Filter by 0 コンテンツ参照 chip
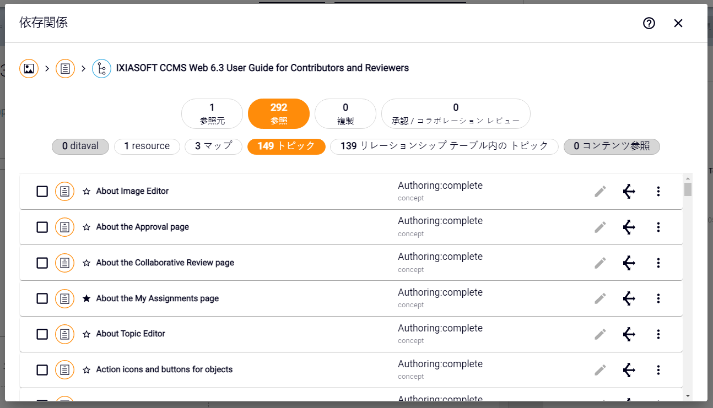713x408 pixels. 612,146
